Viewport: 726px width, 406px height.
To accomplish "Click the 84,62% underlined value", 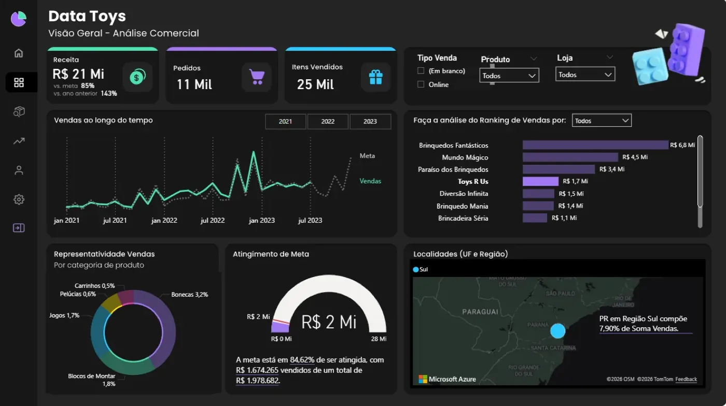I will 302,360.
